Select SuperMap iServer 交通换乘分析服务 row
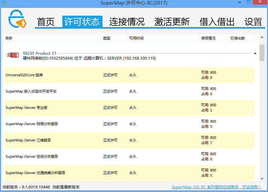 (x=130, y=173)
